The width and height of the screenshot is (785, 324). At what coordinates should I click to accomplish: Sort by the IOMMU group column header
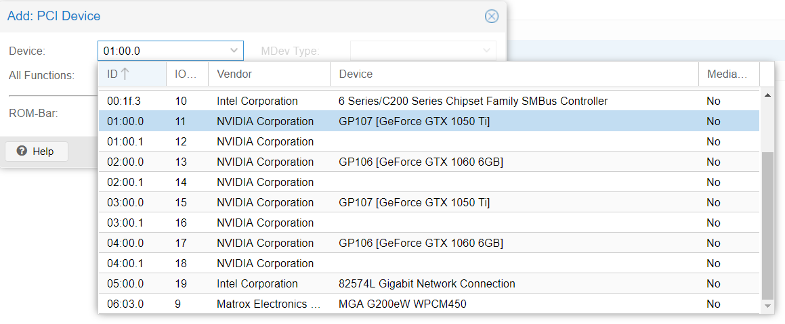tap(187, 74)
